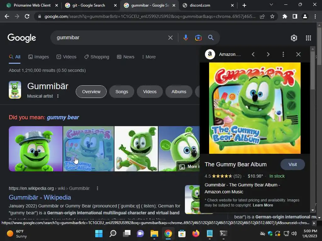This screenshot has height=241, width=322.
Task: Select the Images search filter
Action: coord(39,57)
